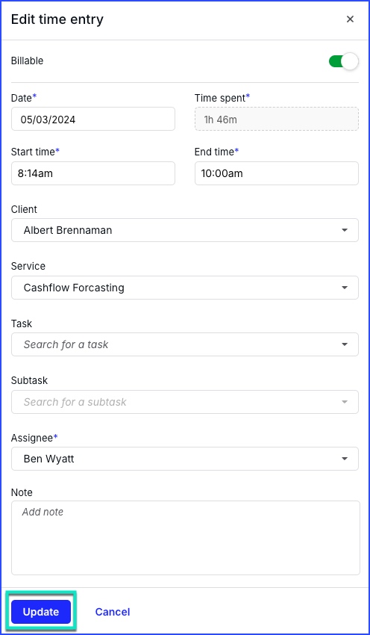
Task: Click the Date field showing 05/03/2024
Action: (93, 119)
